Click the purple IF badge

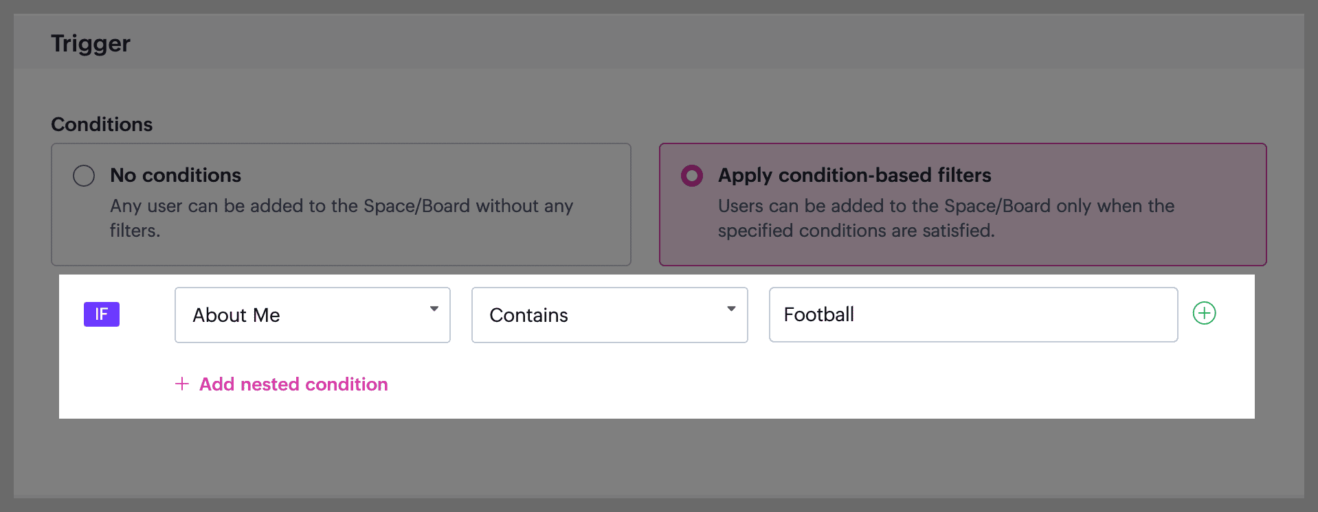(x=102, y=314)
